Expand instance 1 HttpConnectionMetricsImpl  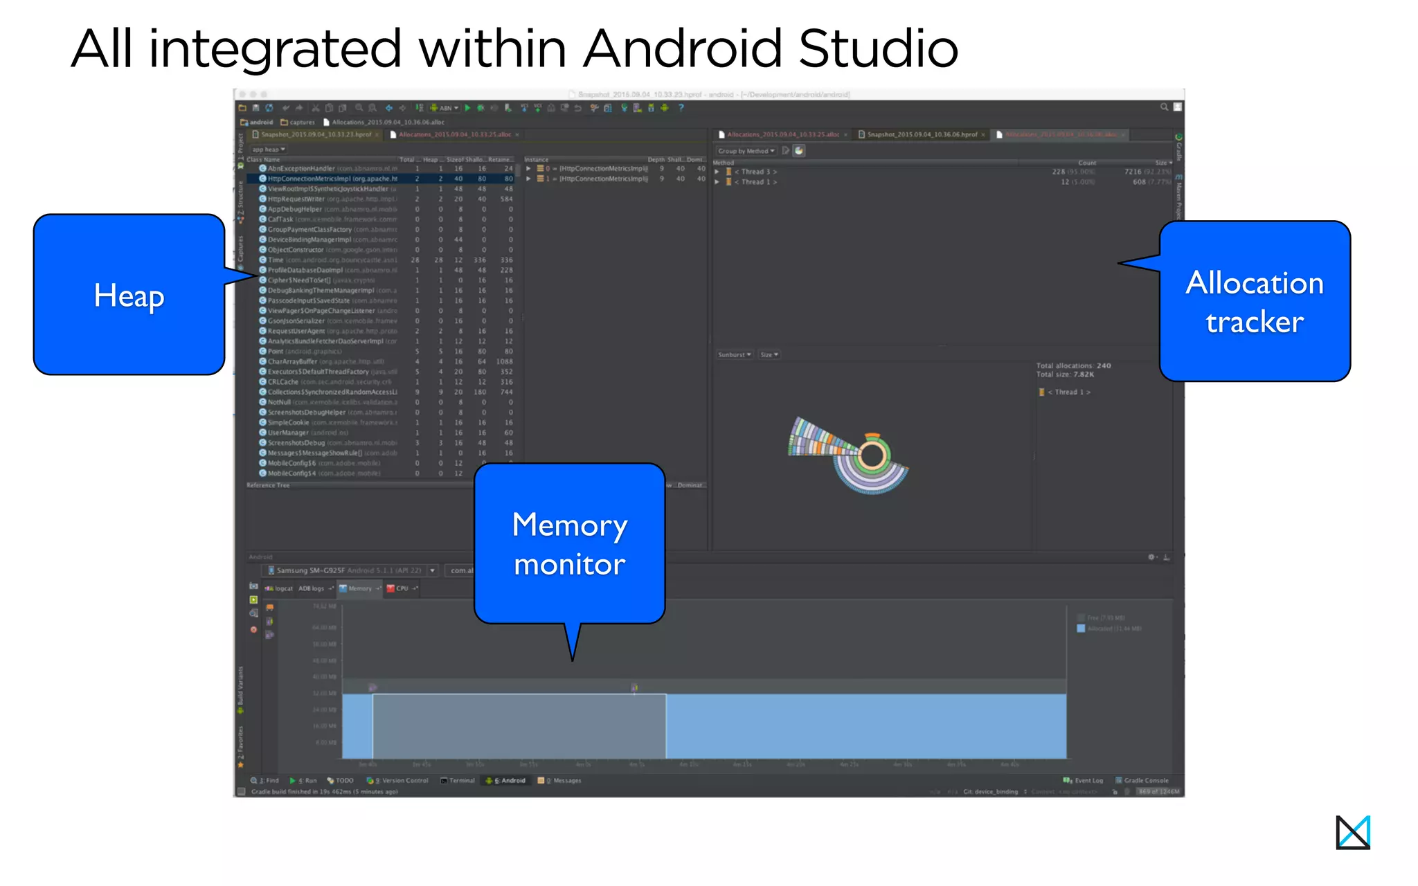coord(528,179)
